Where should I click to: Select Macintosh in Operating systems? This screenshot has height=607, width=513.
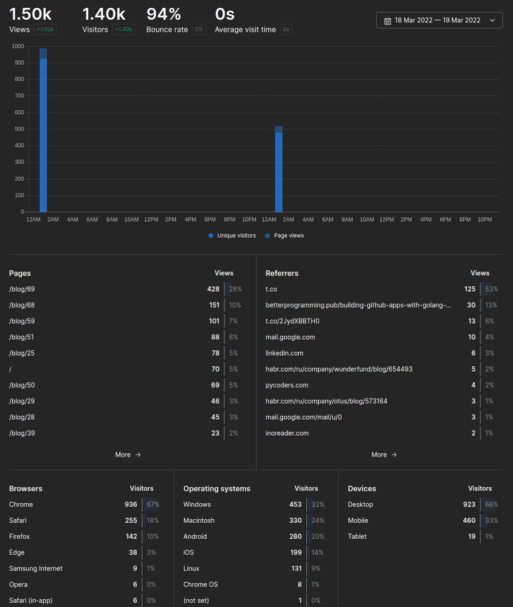[x=199, y=520]
